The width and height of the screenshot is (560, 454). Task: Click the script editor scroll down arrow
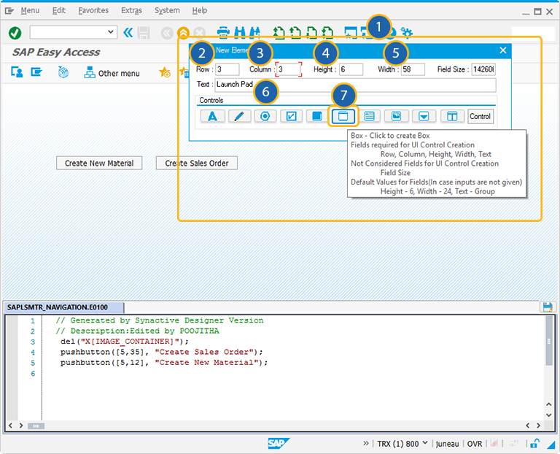[x=549, y=415]
